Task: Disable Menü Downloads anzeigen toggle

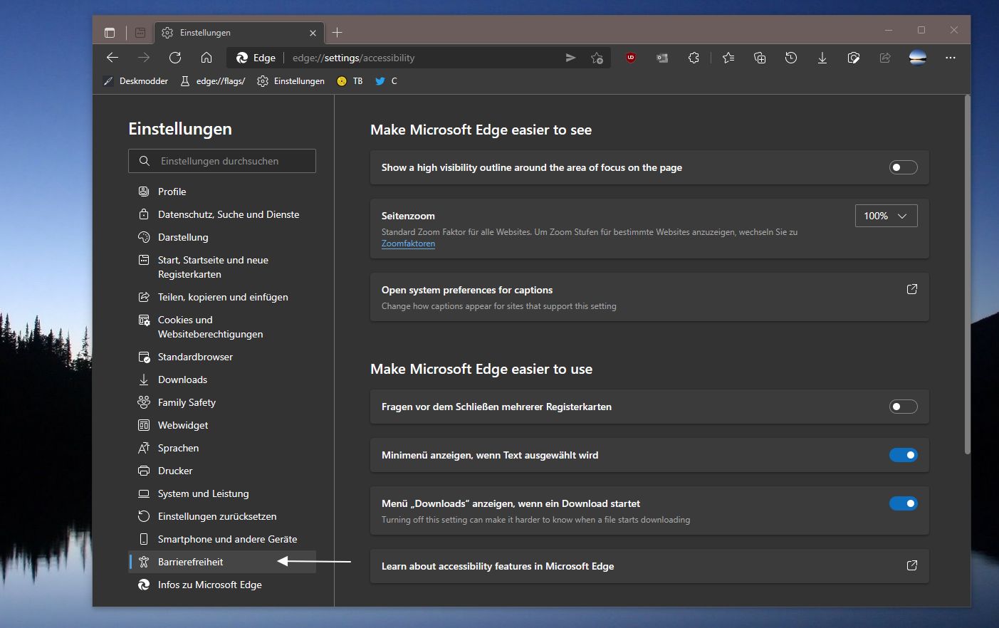Action: (903, 503)
